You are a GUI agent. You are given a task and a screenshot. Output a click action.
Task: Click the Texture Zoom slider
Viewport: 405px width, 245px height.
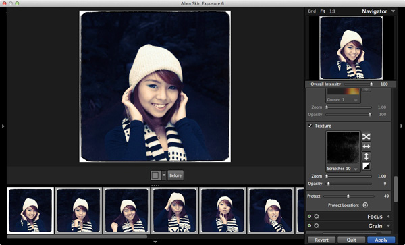pos(348,176)
